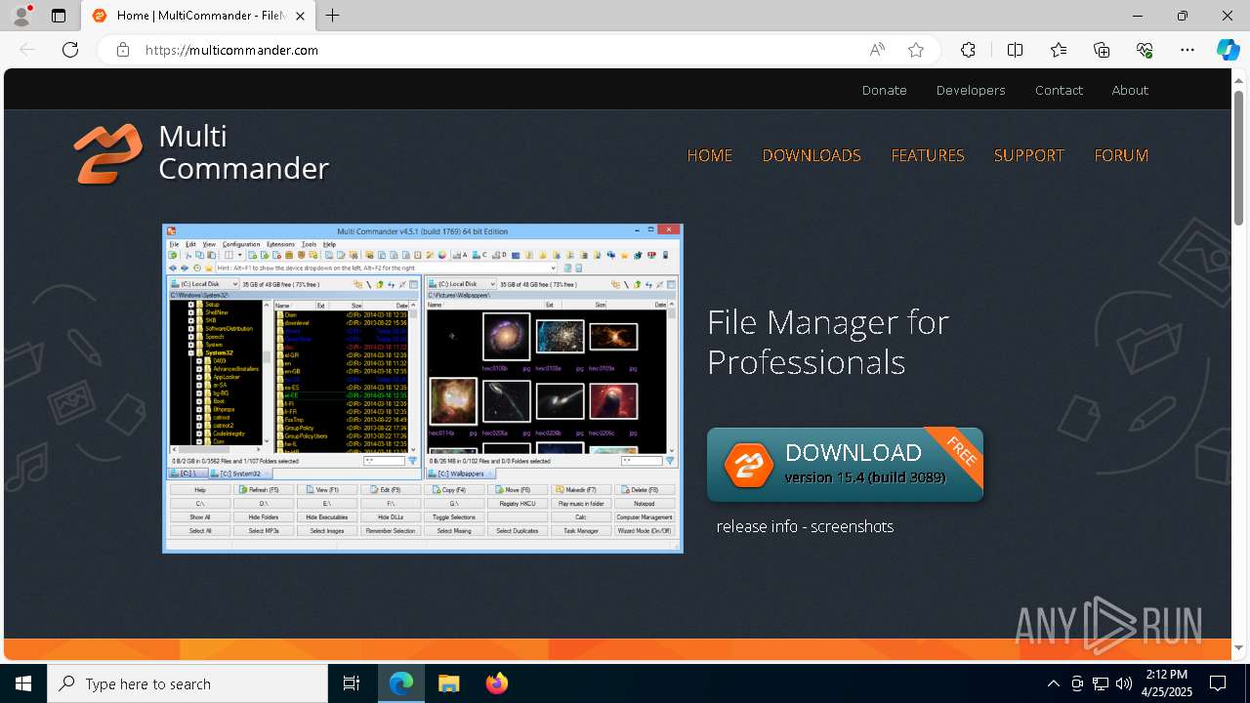
Task: Open Microsoft Edge taskbar icon
Action: point(401,683)
